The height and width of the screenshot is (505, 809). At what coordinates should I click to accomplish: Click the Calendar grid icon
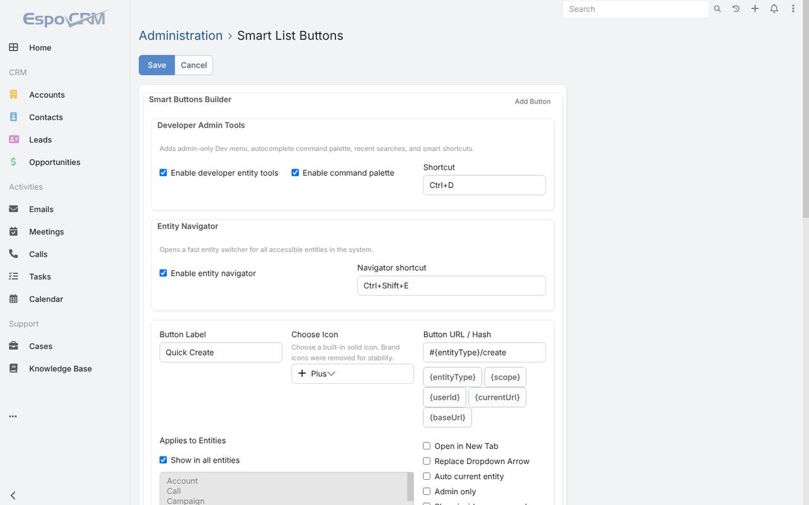coord(13,299)
